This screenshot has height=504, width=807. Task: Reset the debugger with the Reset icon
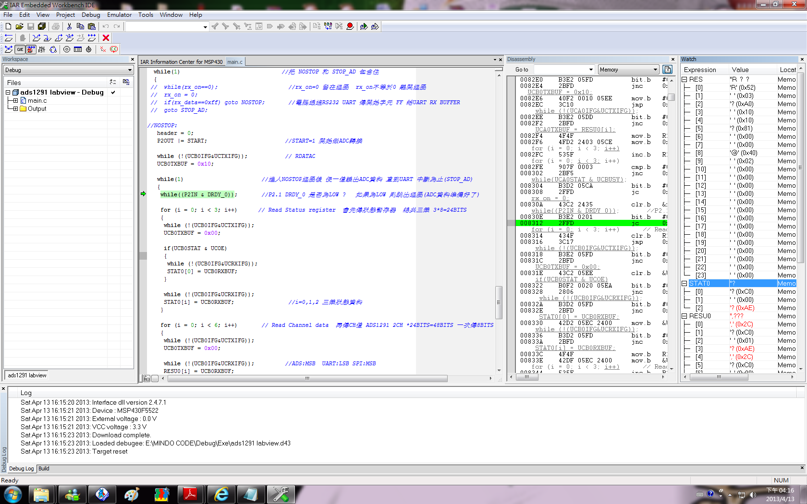9,38
